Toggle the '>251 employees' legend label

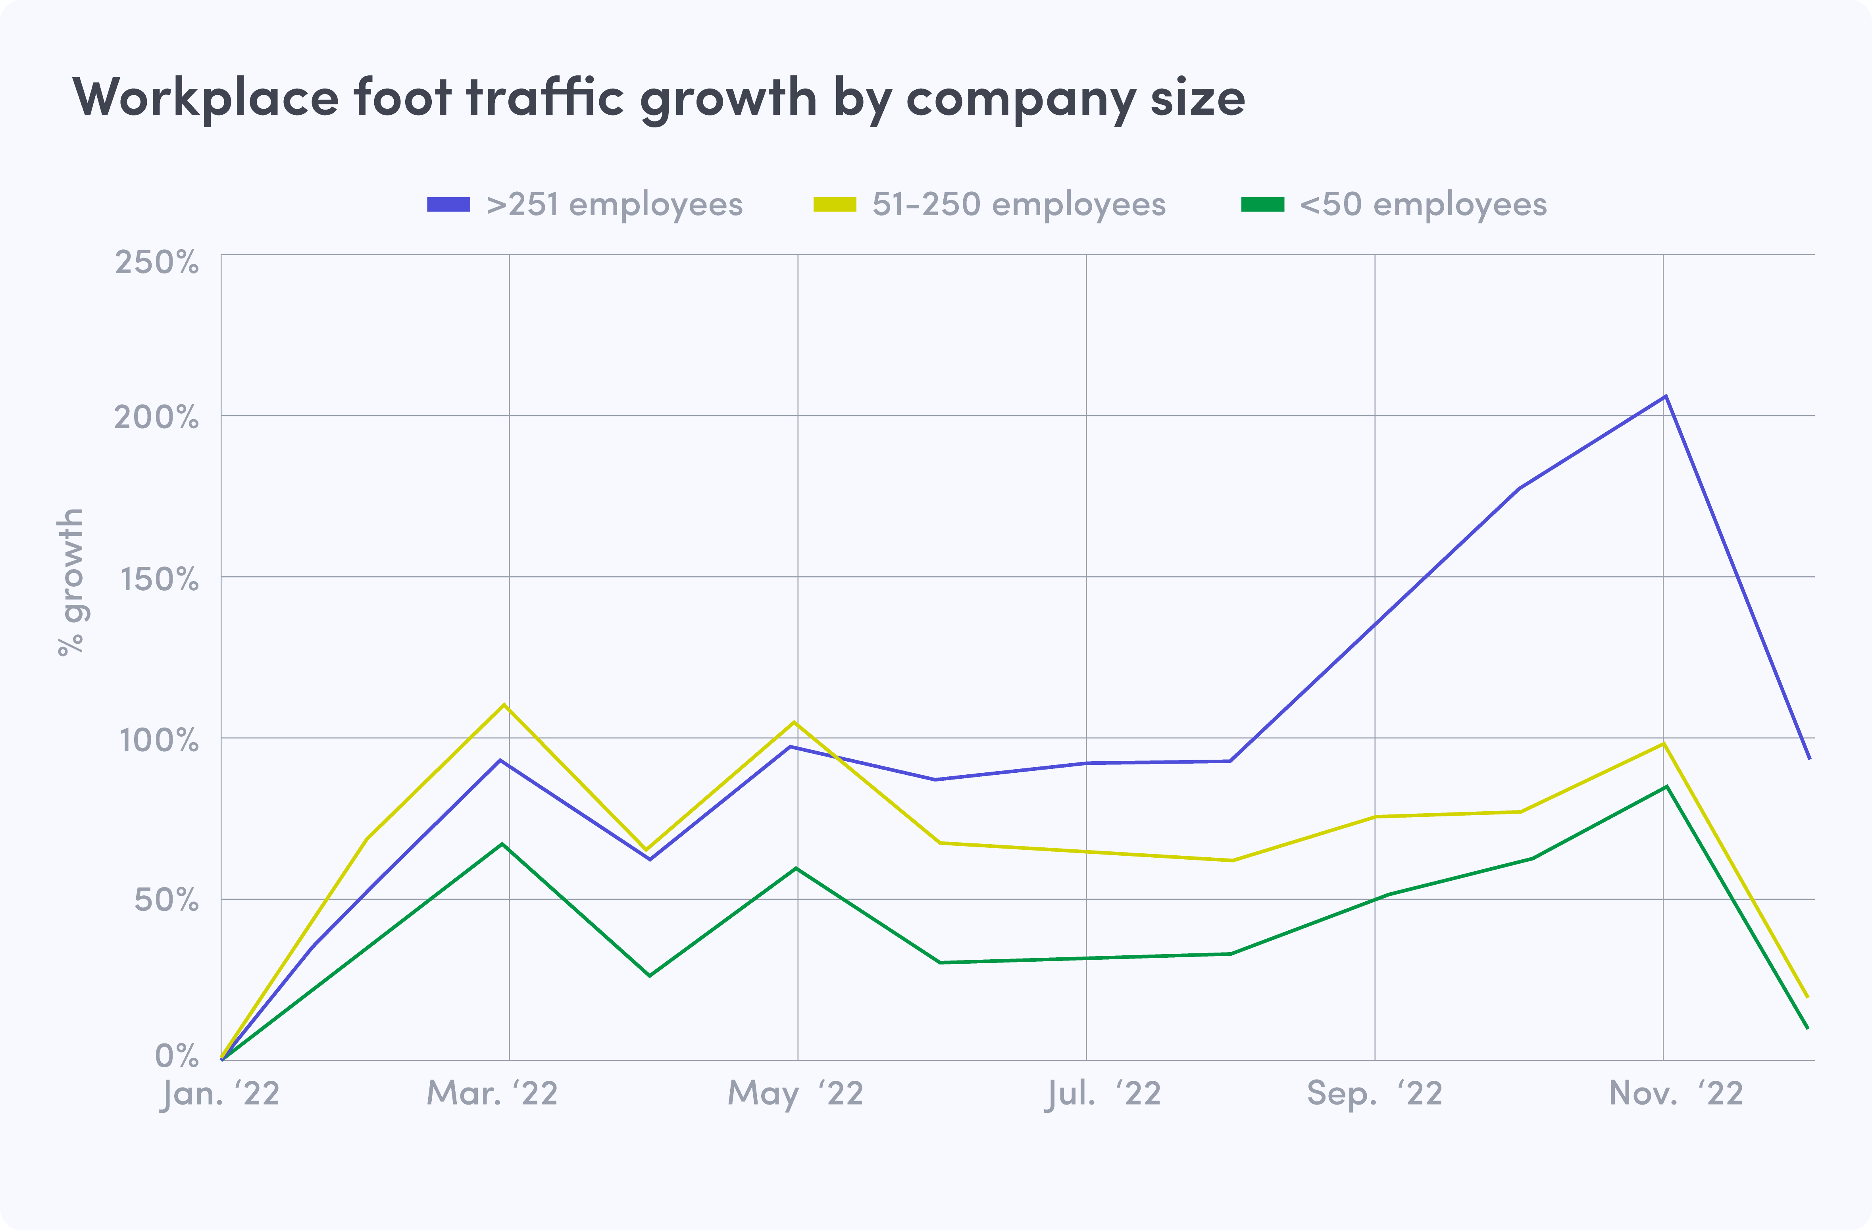tap(614, 204)
